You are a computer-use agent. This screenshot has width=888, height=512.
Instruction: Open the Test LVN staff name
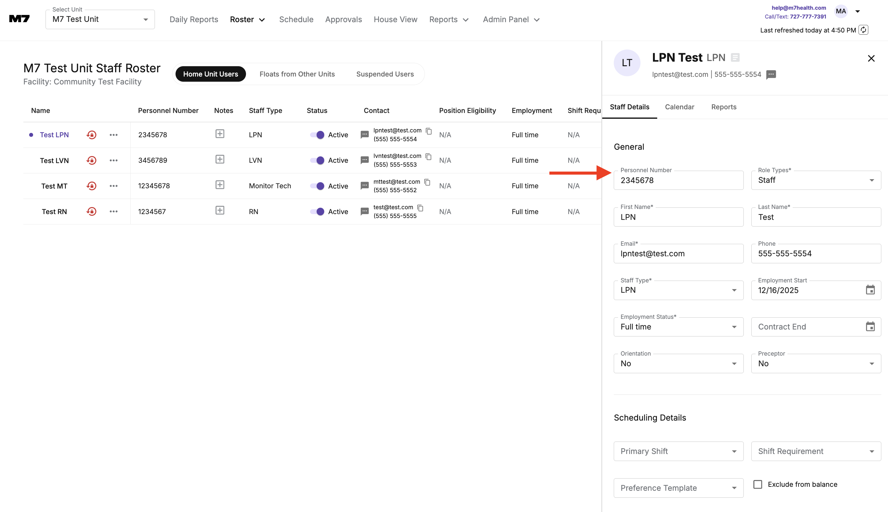(54, 160)
